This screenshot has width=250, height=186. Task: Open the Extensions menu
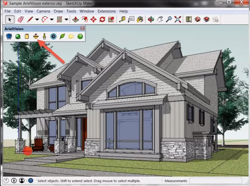click(x=107, y=11)
